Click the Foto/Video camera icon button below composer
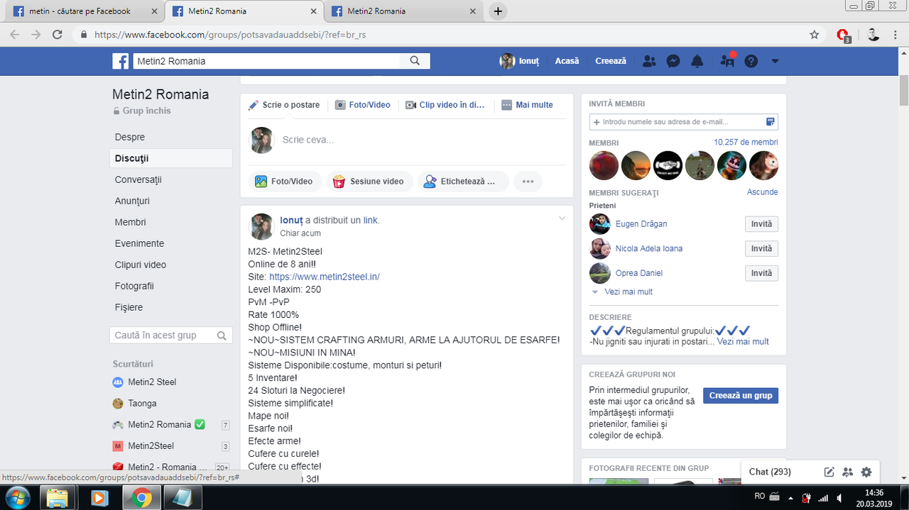Image resolution: width=909 pixels, height=510 pixels. [x=285, y=181]
